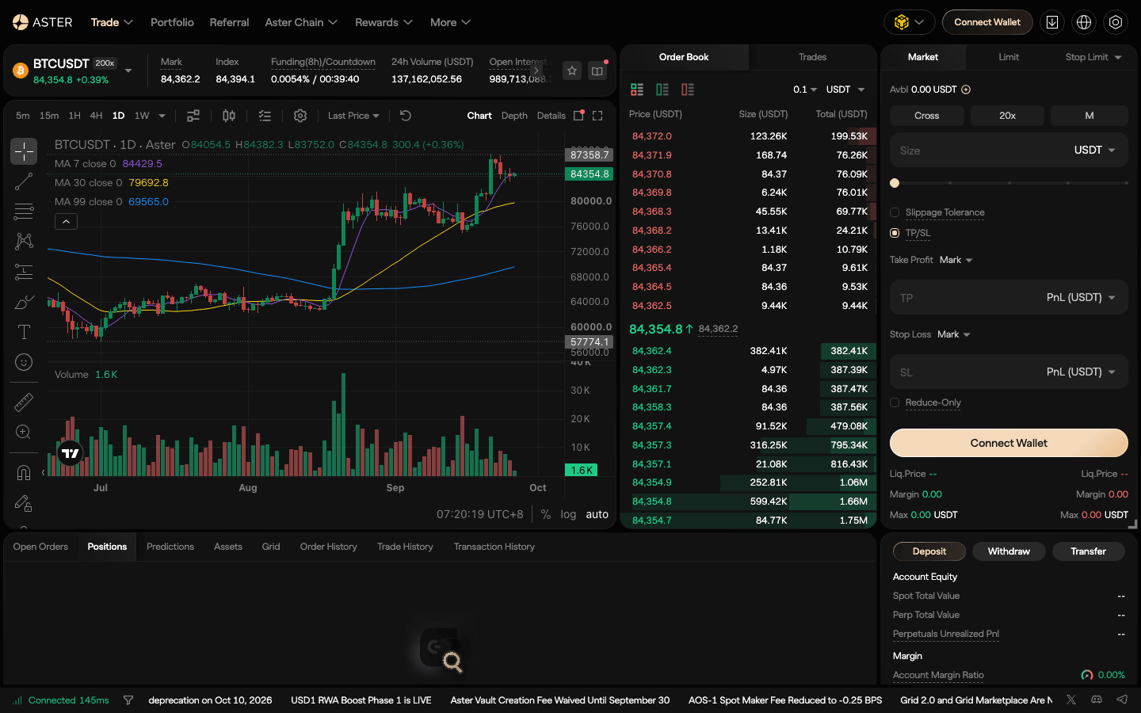Image resolution: width=1141 pixels, height=713 pixels.
Task: Click the TP take profit input
Action: pyautogui.click(x=1009, y=297)
